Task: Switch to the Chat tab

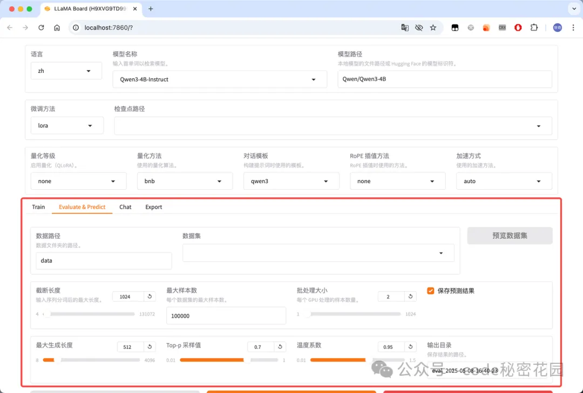Action: (x=125, y=206)
